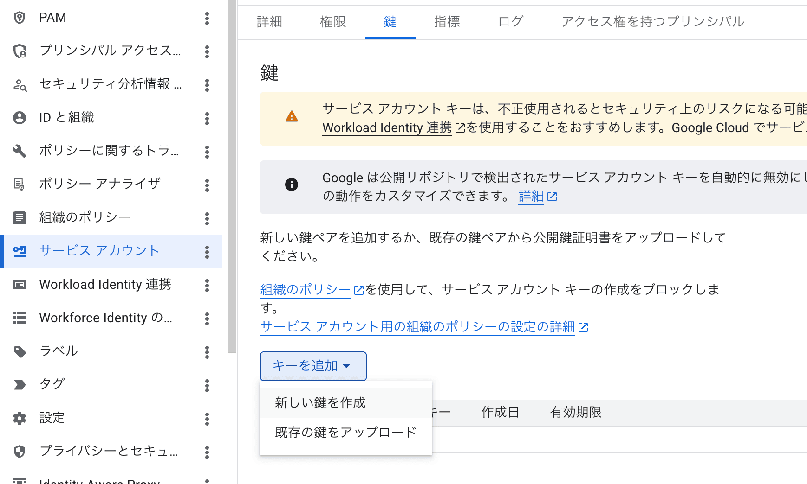Click the タグ chevron label icon
Image resolution: width=807 pixels, height=484 pixels.
20,385
